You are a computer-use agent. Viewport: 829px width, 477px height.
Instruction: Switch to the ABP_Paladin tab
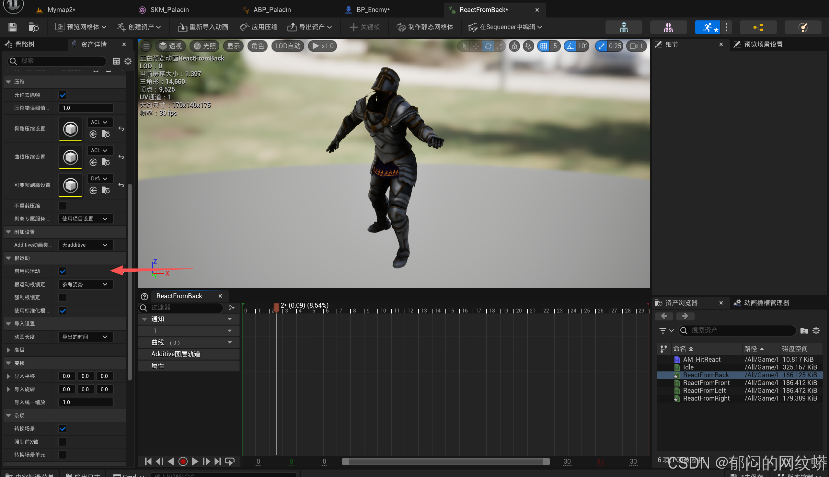272,9
